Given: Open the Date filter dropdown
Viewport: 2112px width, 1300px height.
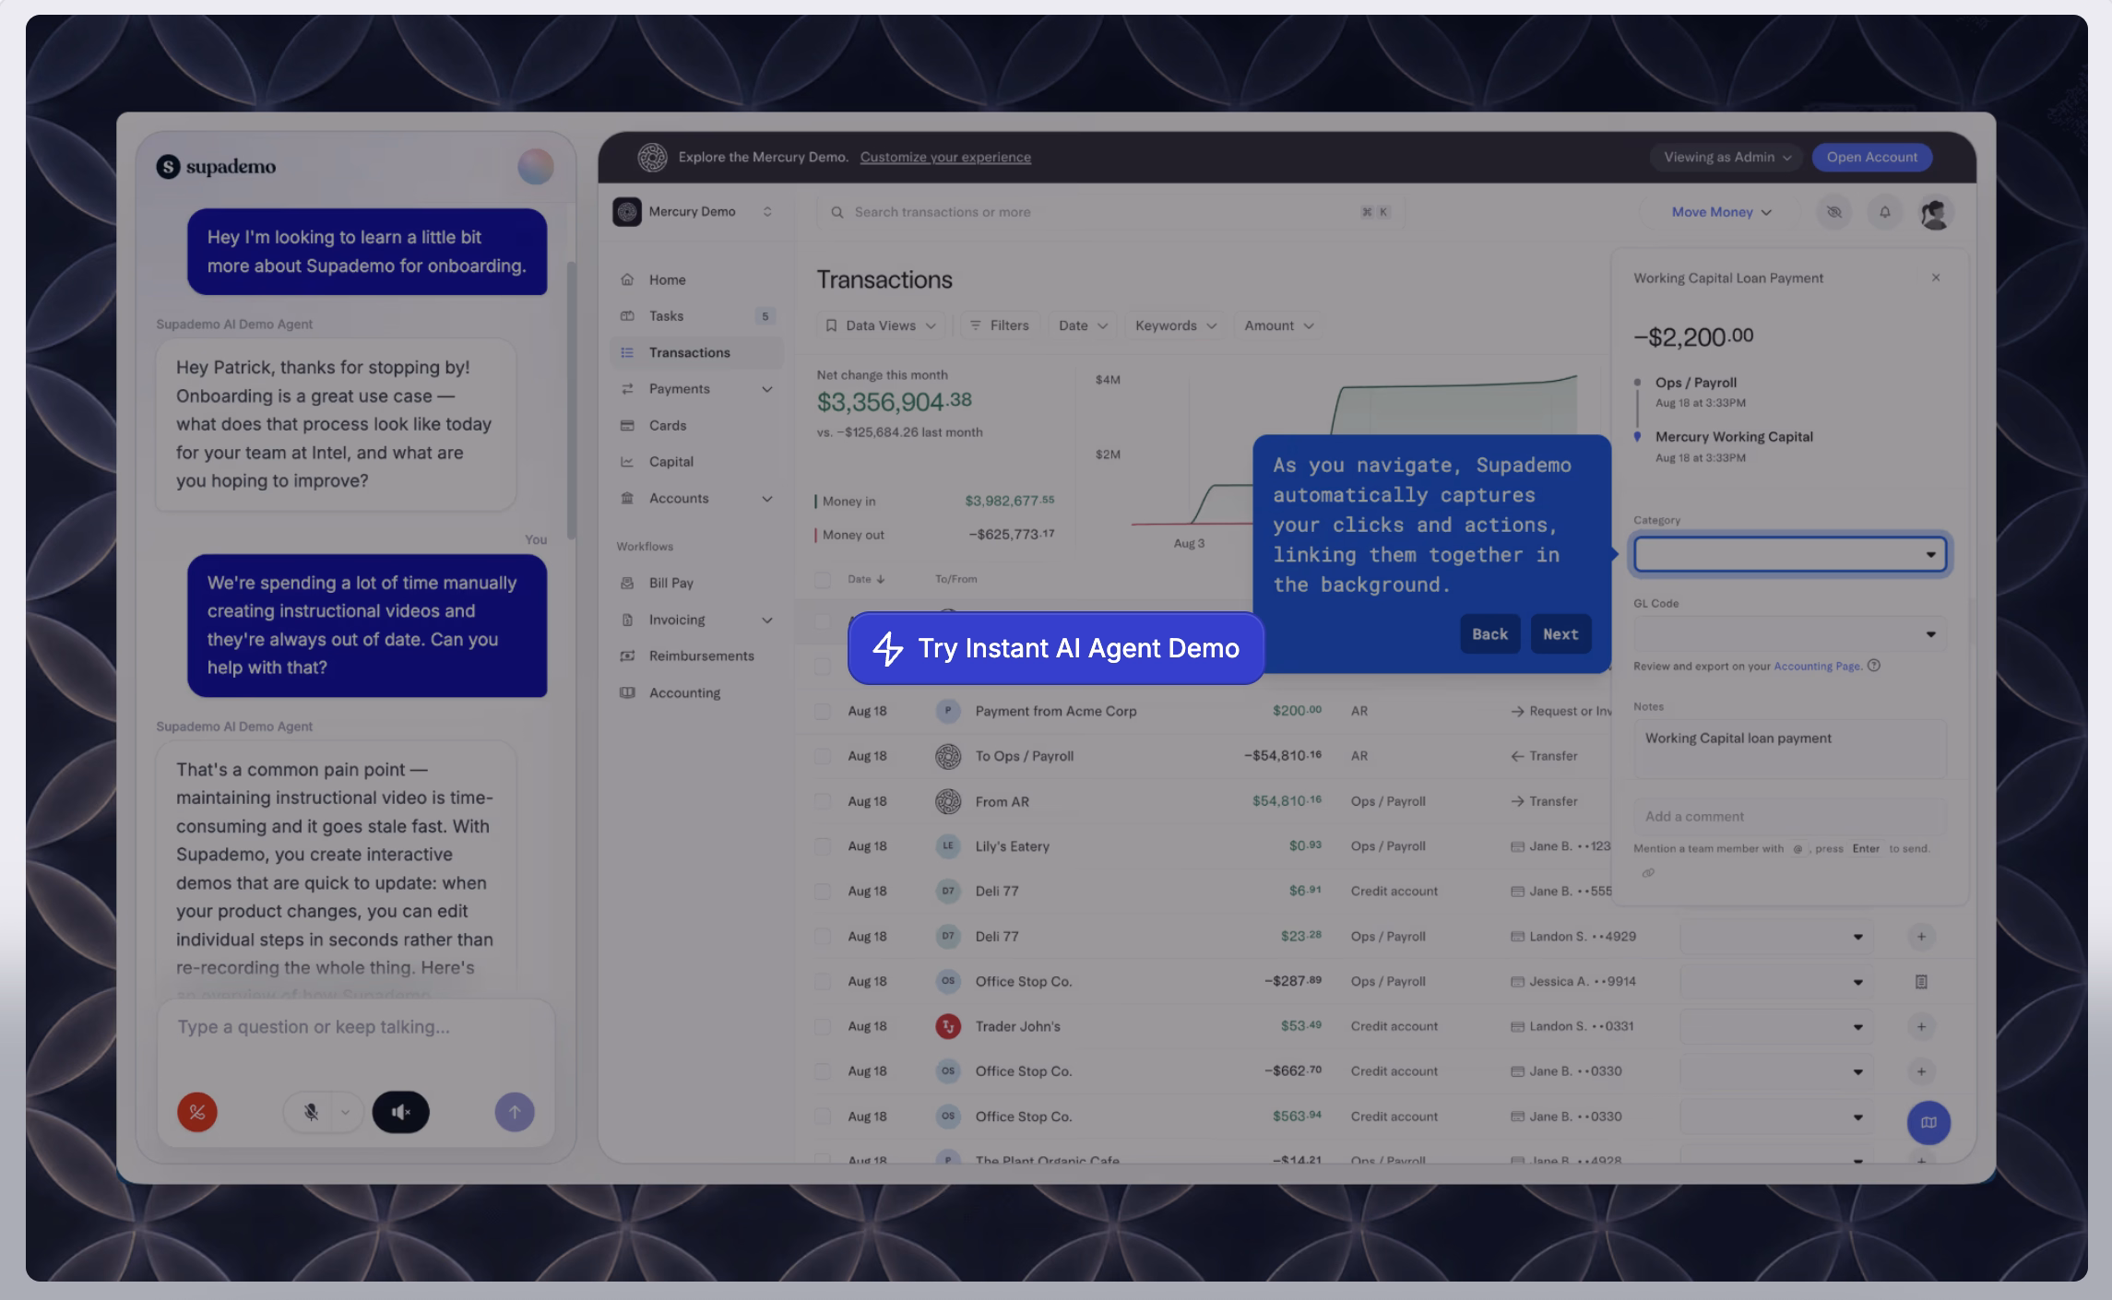Looking at the screenshot, I should click(1083, 325).
